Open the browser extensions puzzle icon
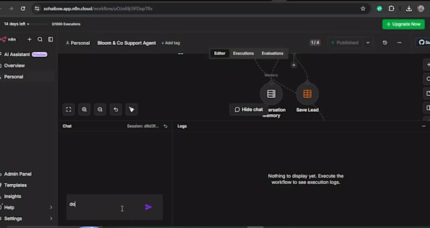Viewport: 430px width, 228px height. coord(391,8)
